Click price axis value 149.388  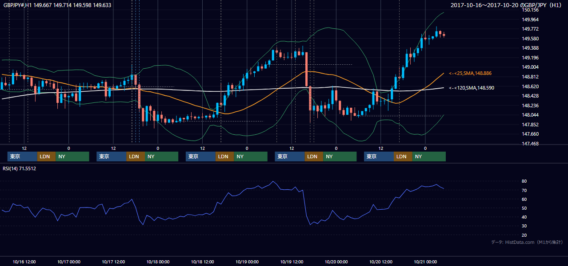[x=530, y=48]
